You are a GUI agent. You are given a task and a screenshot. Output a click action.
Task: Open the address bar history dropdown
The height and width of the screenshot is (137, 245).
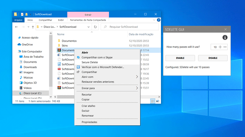pos(89,27)
